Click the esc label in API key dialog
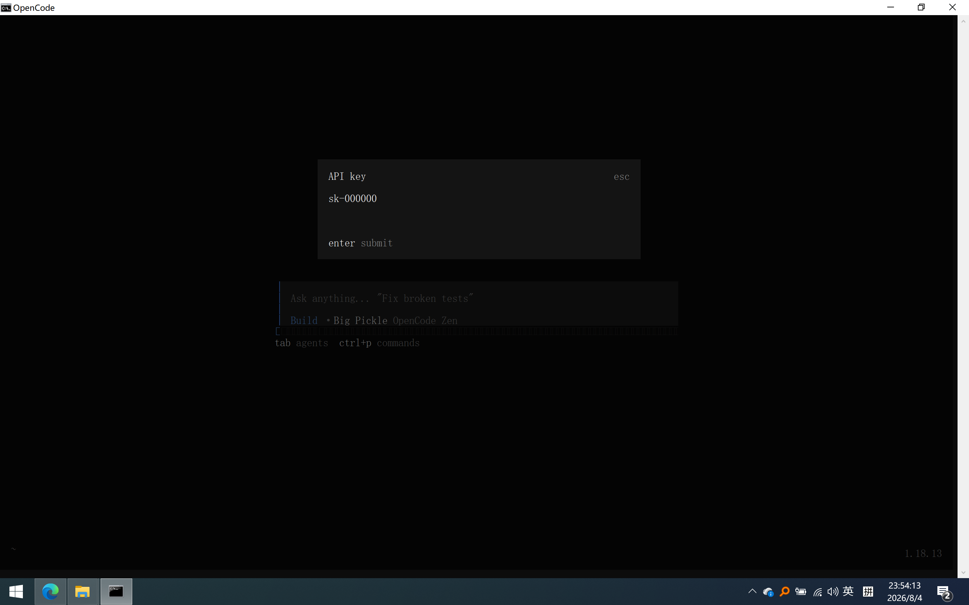The height and width of the screenshot is (605, 969). [621, 177]
